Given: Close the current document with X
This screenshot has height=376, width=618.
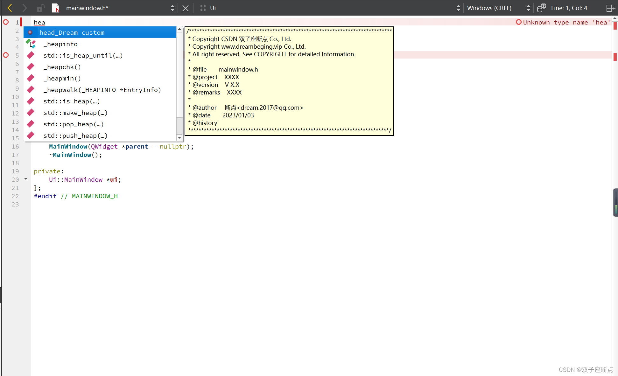Looking at the screenshot, I should [x=186, y=8].
